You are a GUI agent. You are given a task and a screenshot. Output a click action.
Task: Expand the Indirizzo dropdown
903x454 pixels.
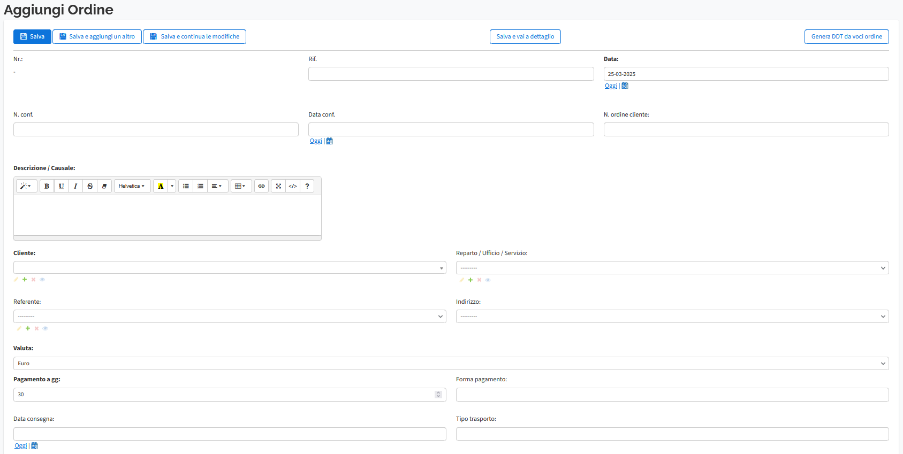(672, 317)
